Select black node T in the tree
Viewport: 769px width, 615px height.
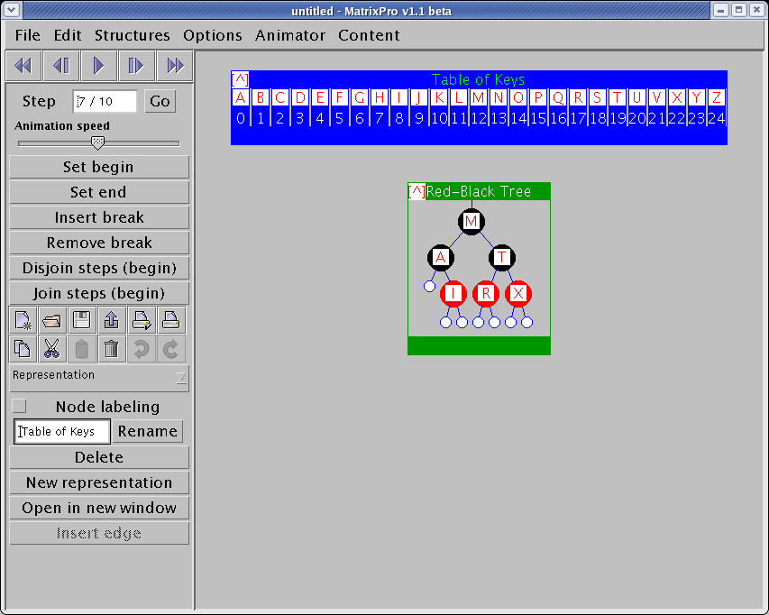(x=502, y=258)
